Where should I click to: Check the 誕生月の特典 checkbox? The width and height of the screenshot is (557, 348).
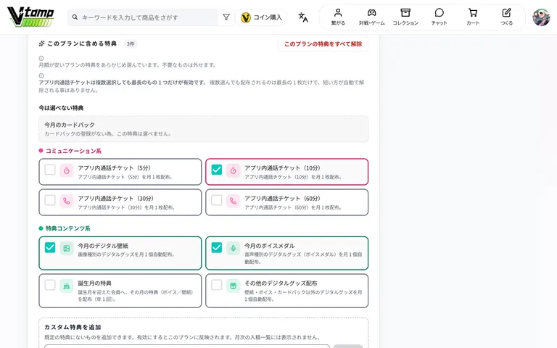pos(50,285)
